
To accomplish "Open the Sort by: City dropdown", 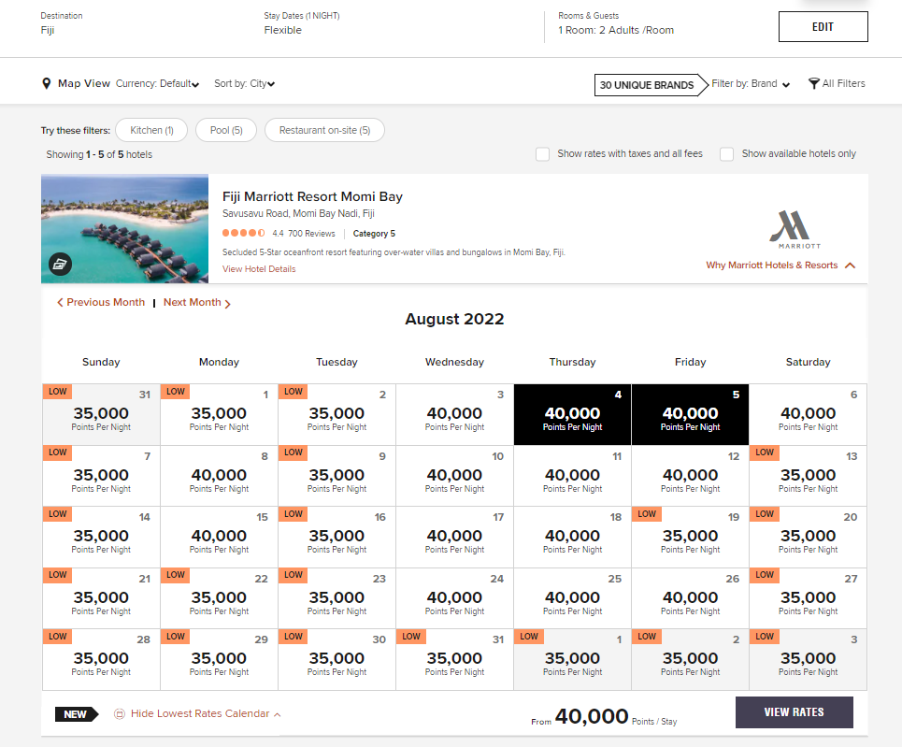I will click(x=243, y=82).
